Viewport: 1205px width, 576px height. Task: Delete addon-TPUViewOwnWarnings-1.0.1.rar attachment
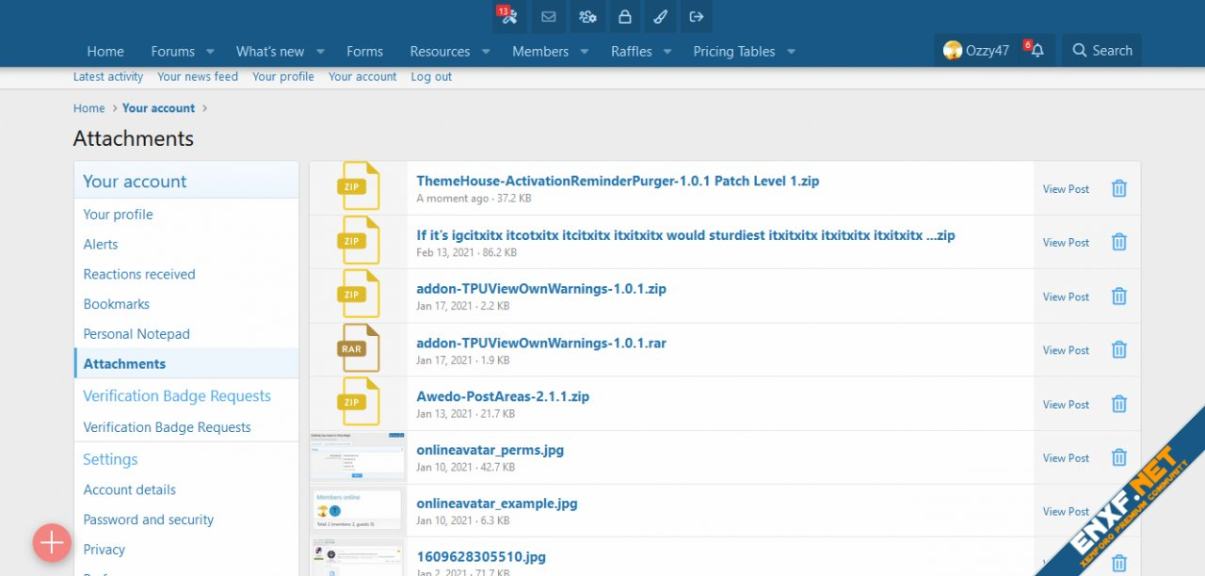tap(1118, 350)
